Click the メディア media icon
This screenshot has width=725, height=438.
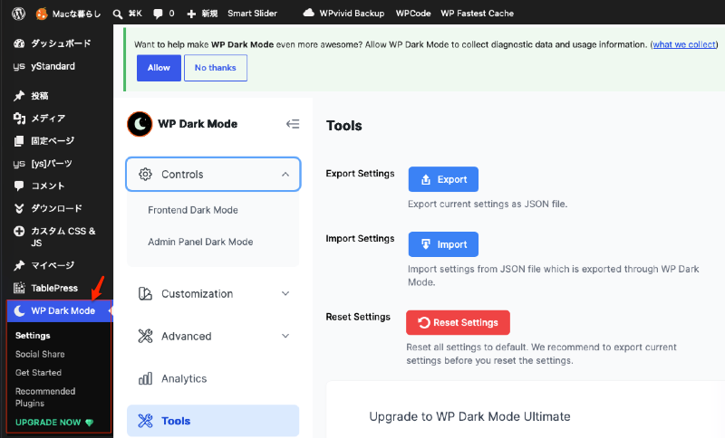[19, 119]
